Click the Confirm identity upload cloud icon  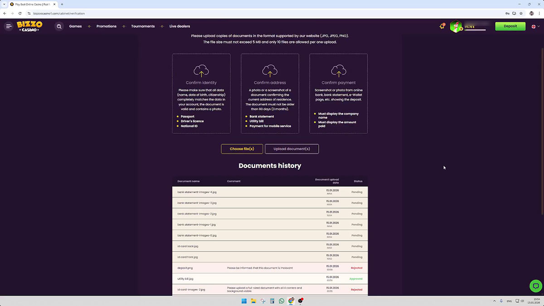pyautogui.click(x=201, y=71)
